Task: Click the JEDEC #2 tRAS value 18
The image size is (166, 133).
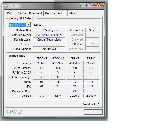Action: (x=58, y=82)
